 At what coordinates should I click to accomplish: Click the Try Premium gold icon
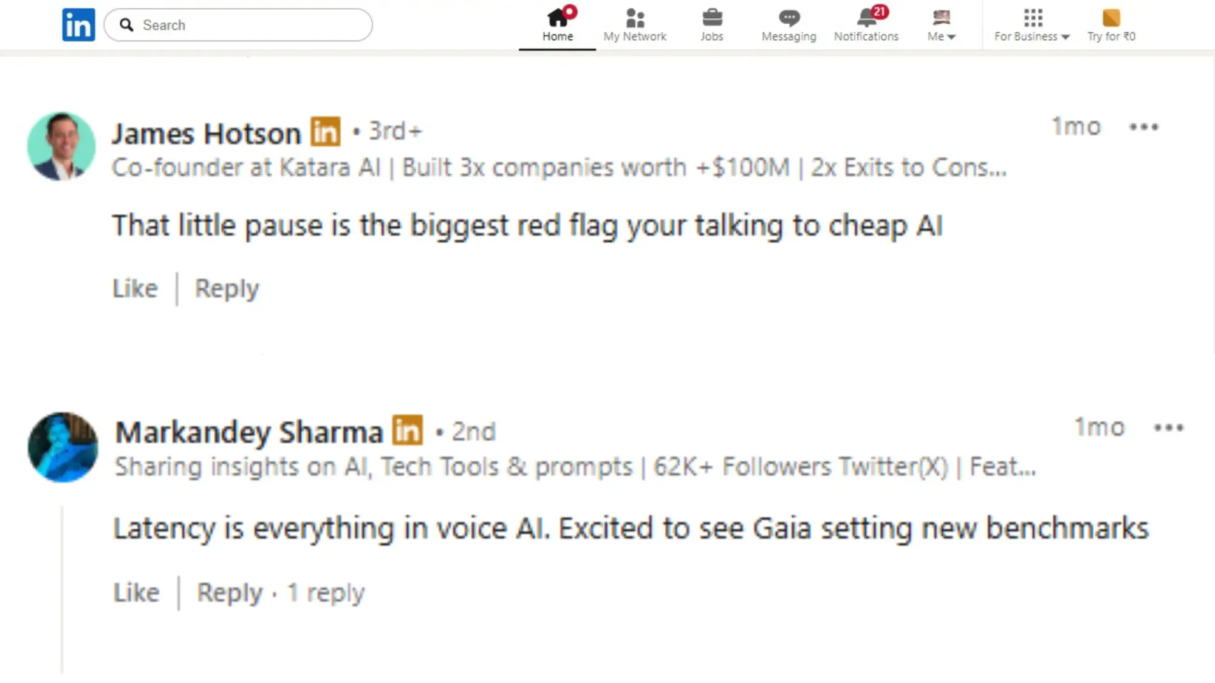[x=1111, y=18]
